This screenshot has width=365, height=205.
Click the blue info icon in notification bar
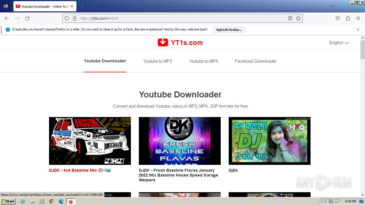click(x=8, y=30)
